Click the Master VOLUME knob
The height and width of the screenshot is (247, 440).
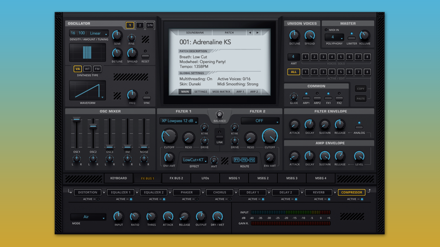[x=365, y=35]
